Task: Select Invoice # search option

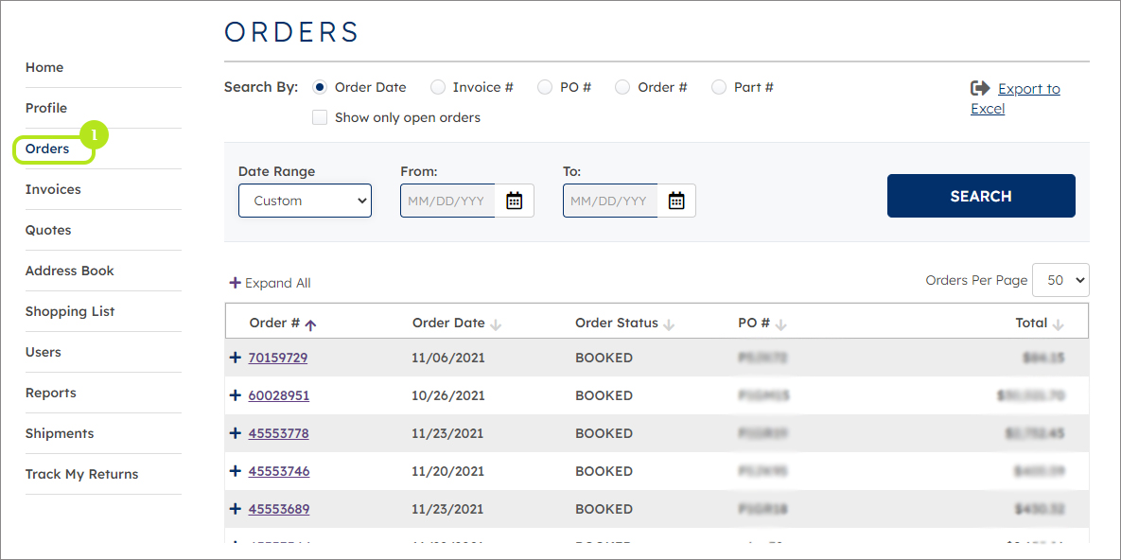Action: (x=438, y=87)
